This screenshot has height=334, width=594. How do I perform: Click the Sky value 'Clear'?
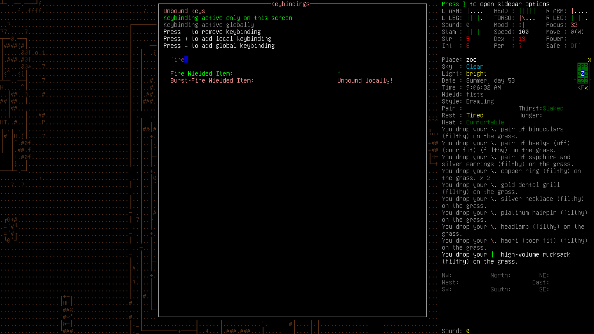(x=475, y=67)
